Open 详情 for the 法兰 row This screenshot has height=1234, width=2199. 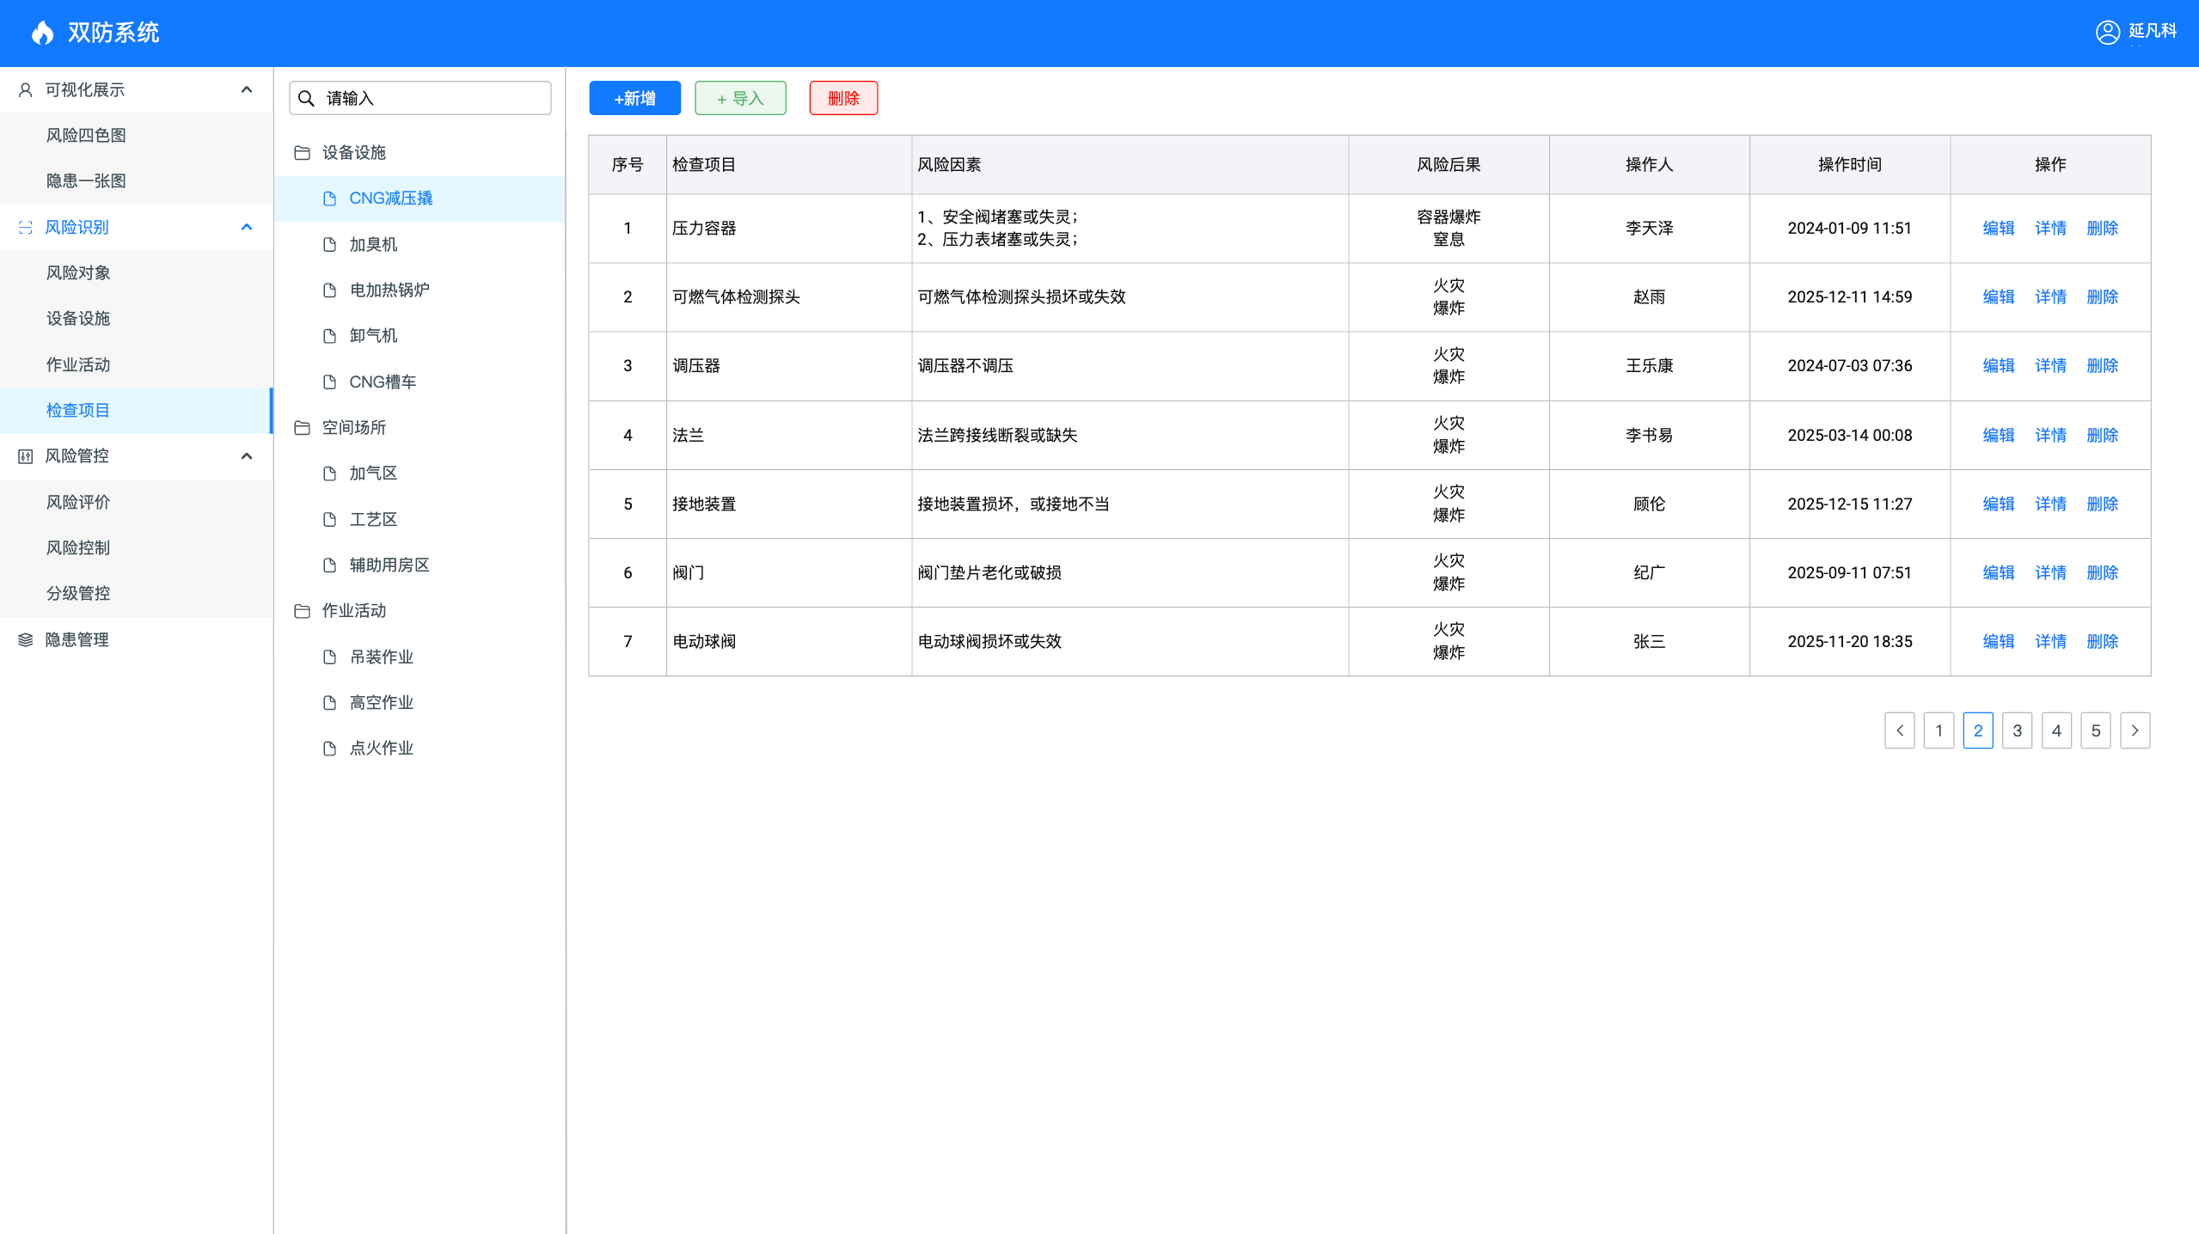[2050, 436]
